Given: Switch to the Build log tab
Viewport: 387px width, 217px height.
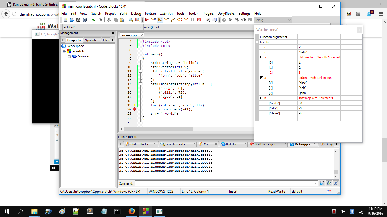Looking at the screenshot, I should [x=231, y=144].
